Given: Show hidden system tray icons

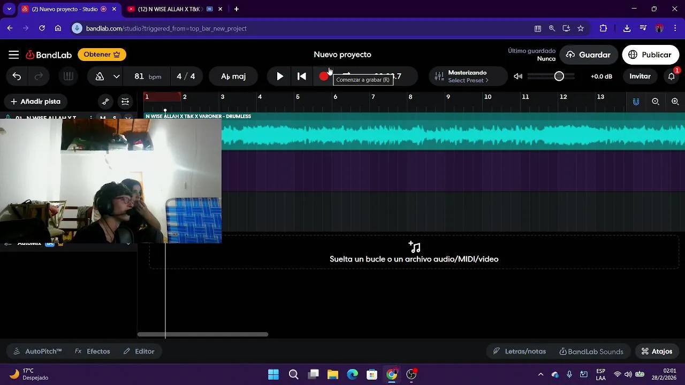Looking at the screenshot, I should (541, 374).
